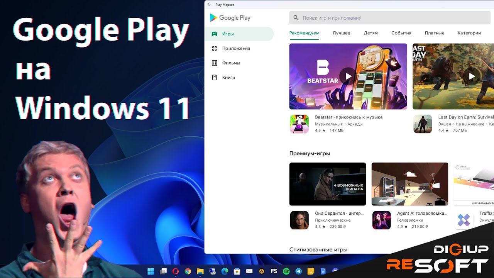The width and height of the screenshot is (494, 278).
Task: Open Task View in the taskbar
Action: [163, 271]
